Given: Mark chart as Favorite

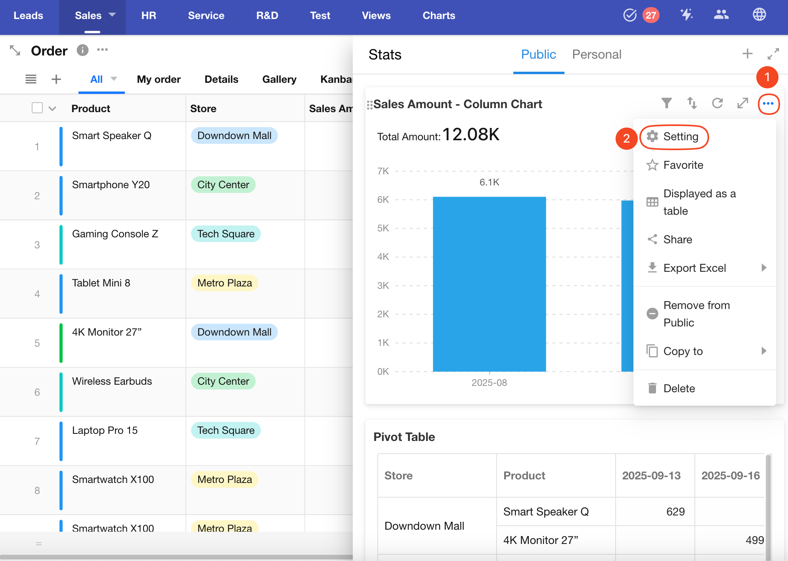Looking at the screenshot, I should [683, 165].
